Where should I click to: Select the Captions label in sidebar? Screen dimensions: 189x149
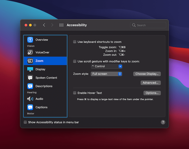41,107
